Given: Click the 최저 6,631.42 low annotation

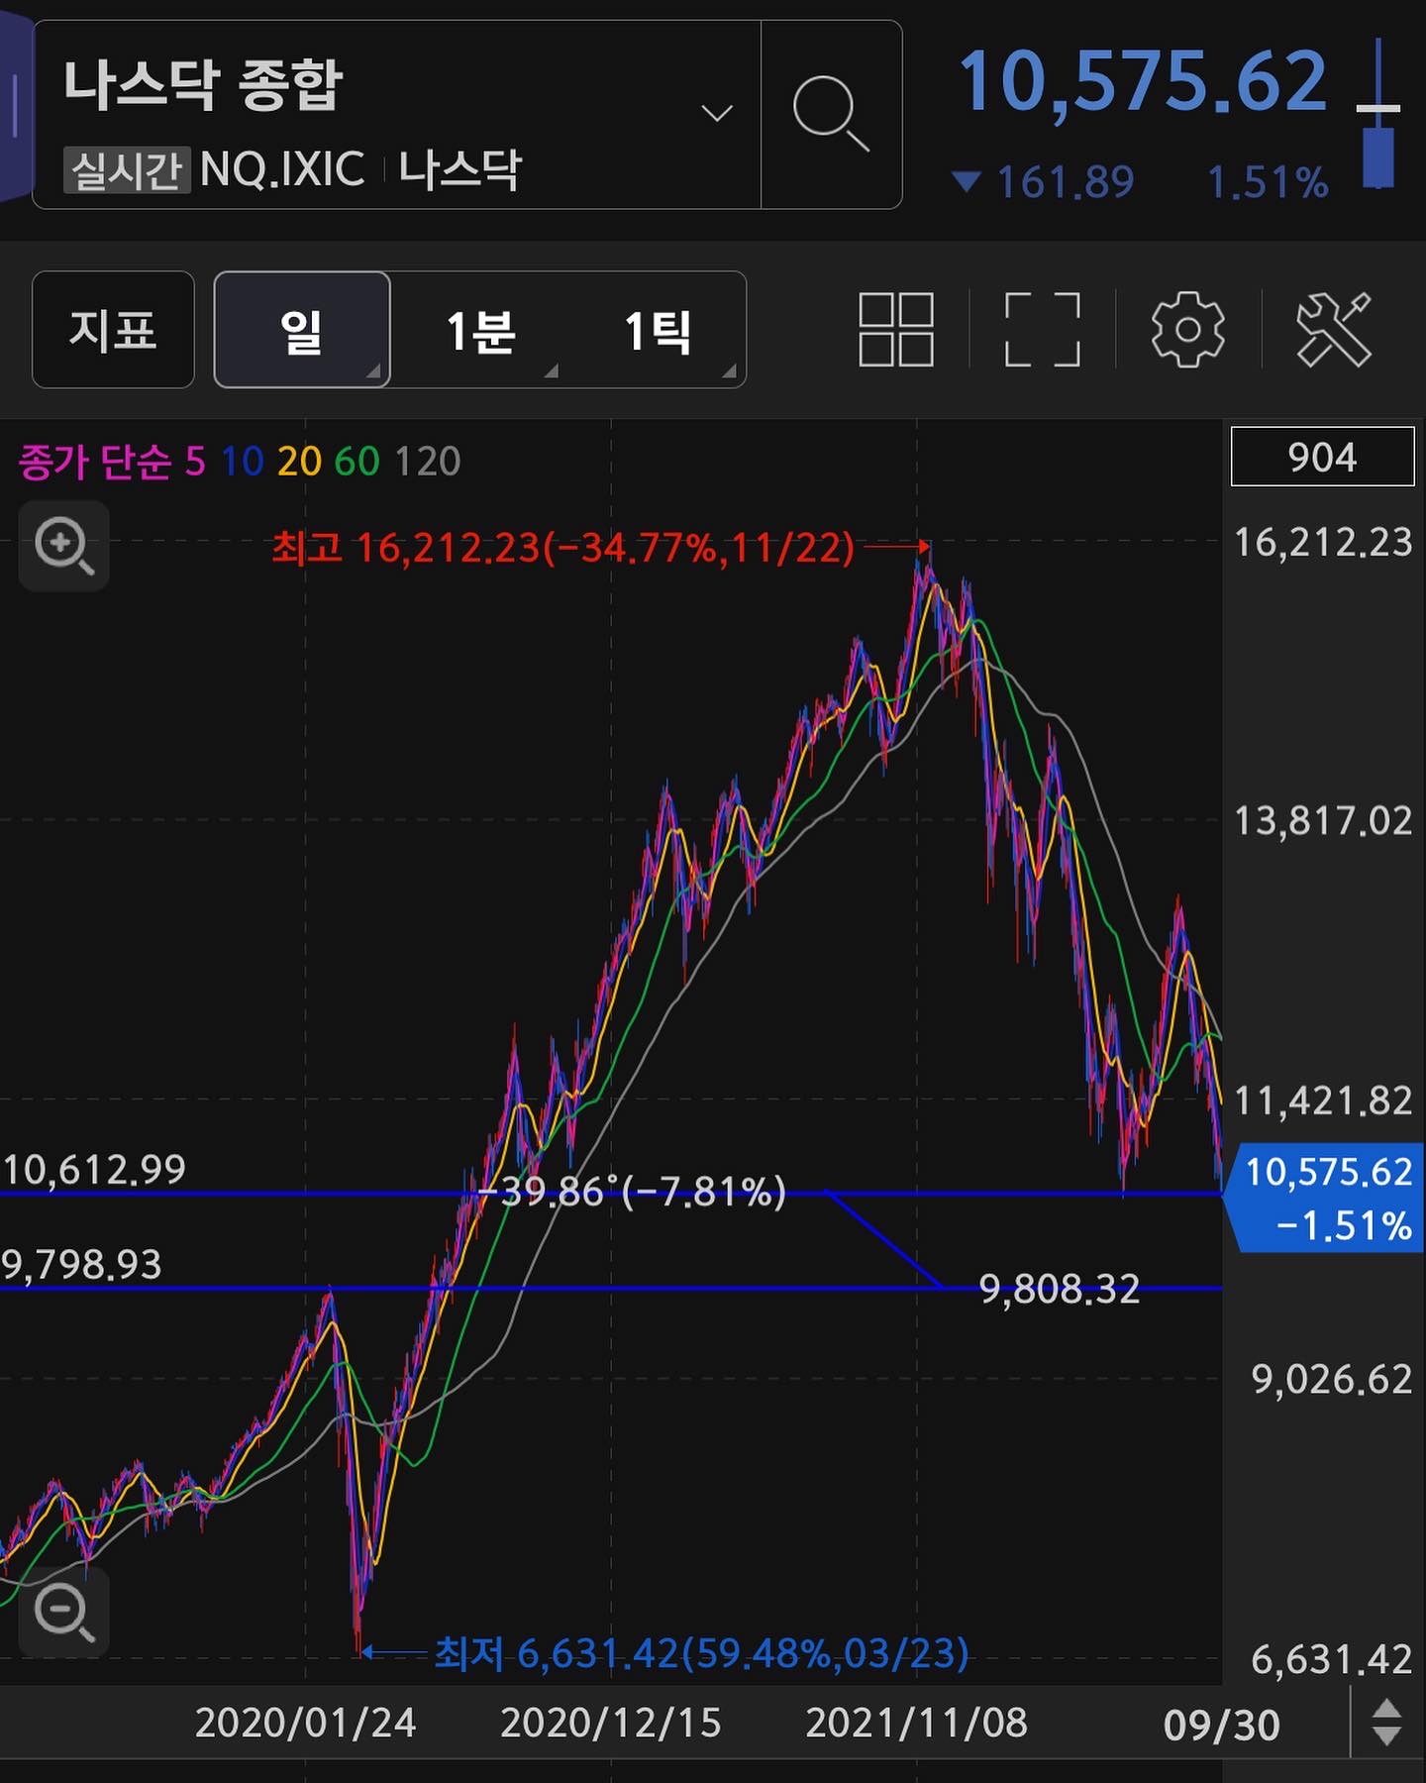Looking at the screenshot, I should tap(701, 1653).
